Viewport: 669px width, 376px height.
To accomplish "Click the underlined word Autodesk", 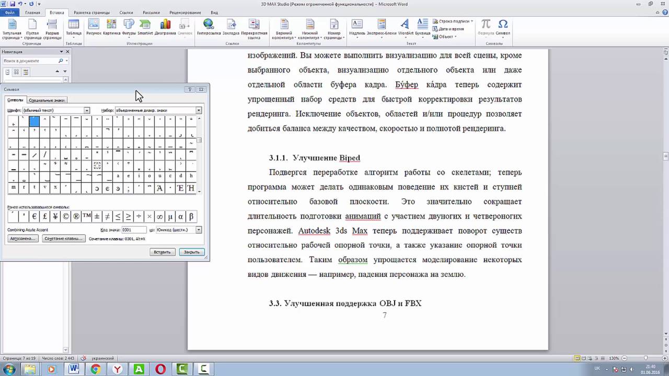I will coord(314,231).
